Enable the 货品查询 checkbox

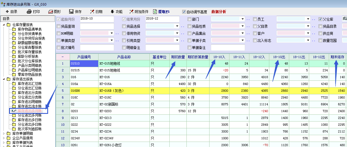coord(59,26)
